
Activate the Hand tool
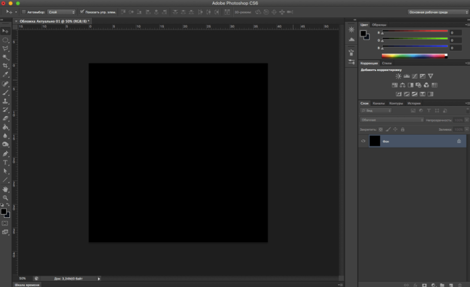[x=5, y=189]
